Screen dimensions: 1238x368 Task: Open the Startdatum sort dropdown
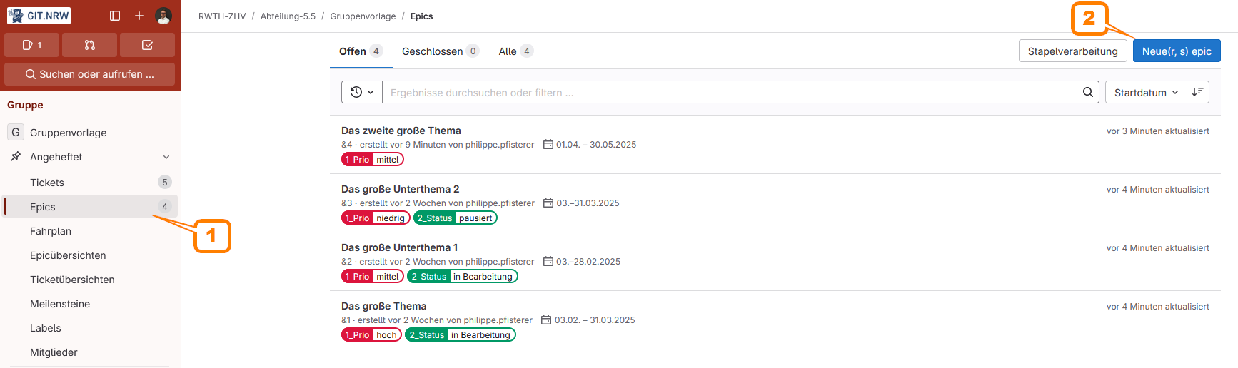click(1146, 92)
